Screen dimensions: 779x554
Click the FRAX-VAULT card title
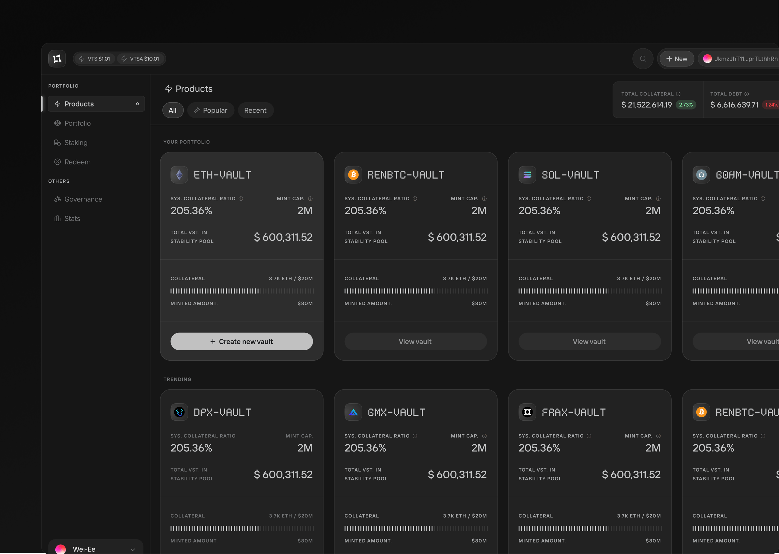tap(573, 412)
